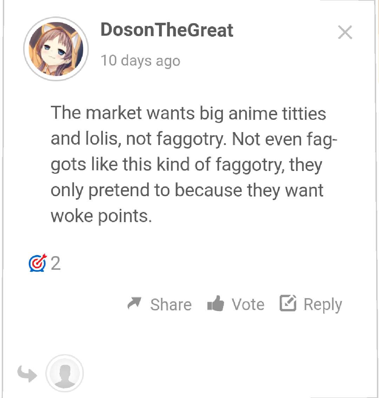
Task: Dismiss the comment with the X icon
Action: tap(345, 32)
